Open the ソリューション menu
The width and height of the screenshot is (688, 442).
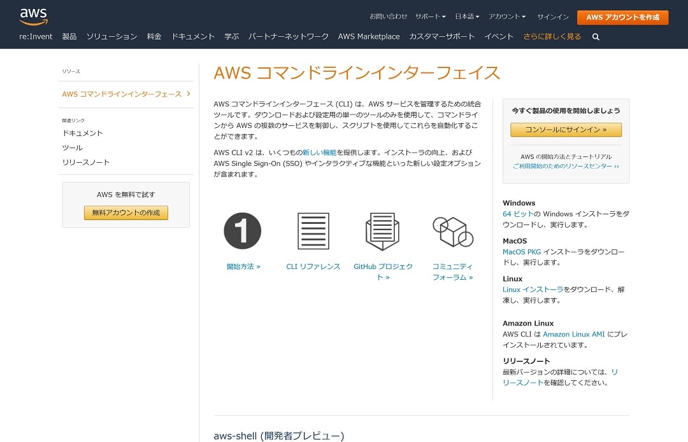[112, 37]
